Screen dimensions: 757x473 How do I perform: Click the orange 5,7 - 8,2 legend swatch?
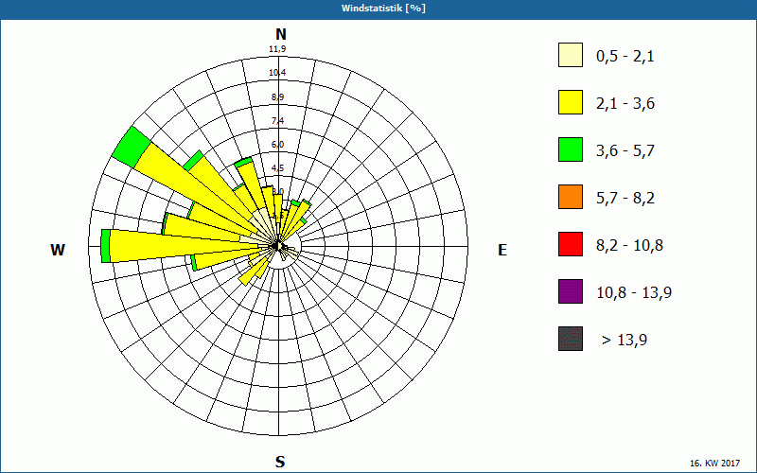(571, 197)
